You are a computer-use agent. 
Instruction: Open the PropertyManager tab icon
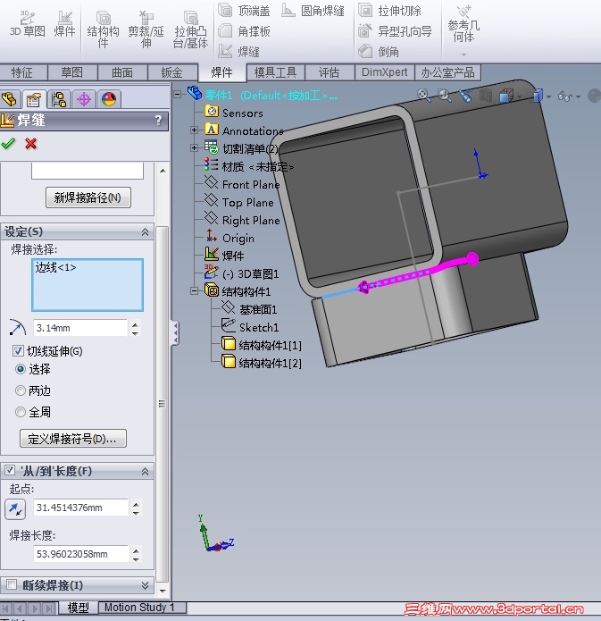pos(34,99)
